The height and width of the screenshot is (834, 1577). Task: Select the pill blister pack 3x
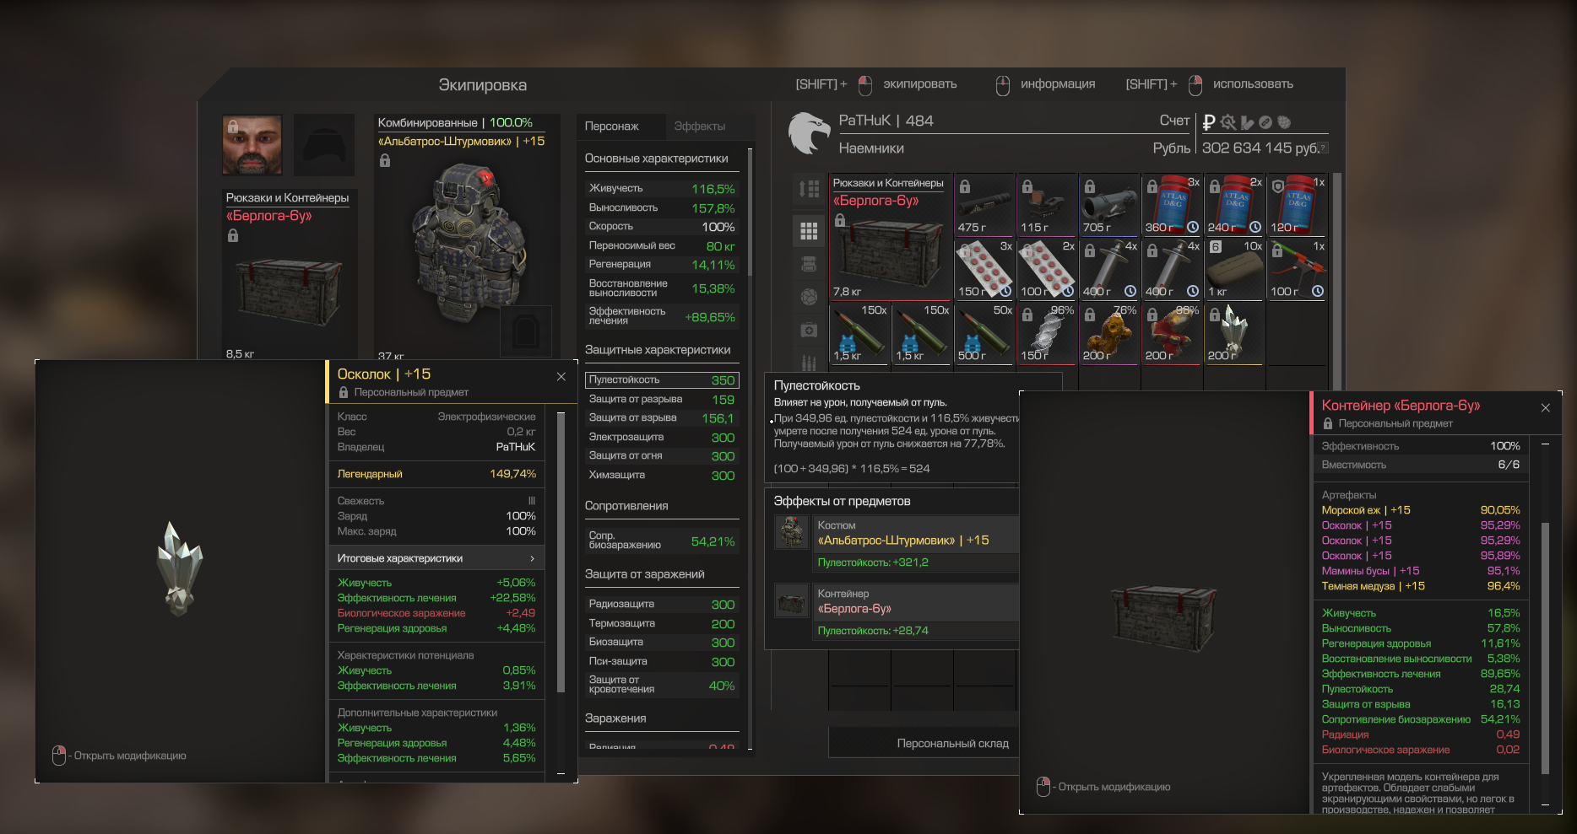tap(984, 269)
